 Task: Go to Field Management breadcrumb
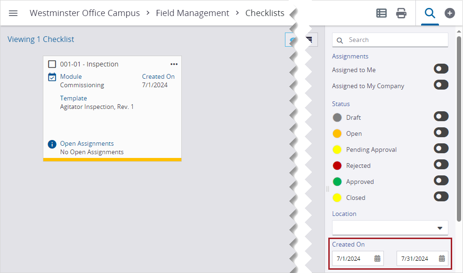click(x=193, y=13)
